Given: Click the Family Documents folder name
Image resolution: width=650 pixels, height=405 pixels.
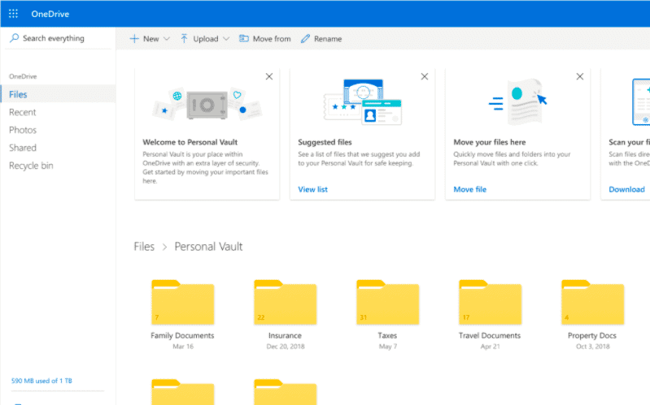Looking at the screenshot, I should point(182,335).
